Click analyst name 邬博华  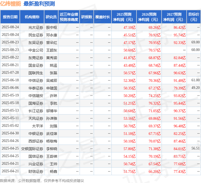[51, 111]
